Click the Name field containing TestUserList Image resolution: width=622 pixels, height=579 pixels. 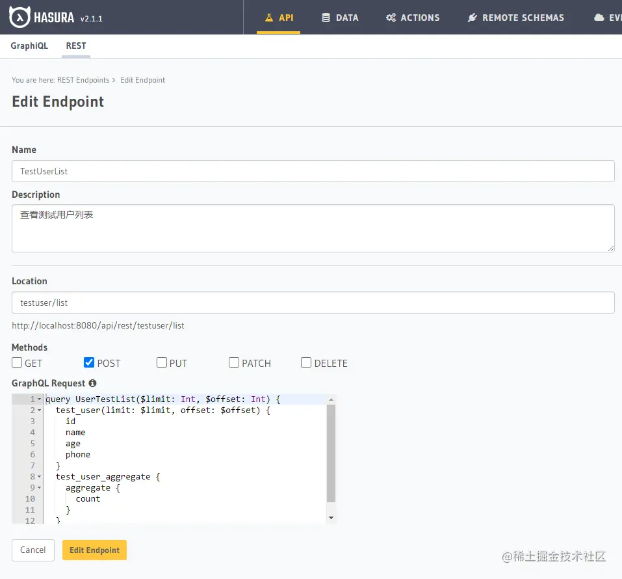pyautogui.click(x=313, y=171)
